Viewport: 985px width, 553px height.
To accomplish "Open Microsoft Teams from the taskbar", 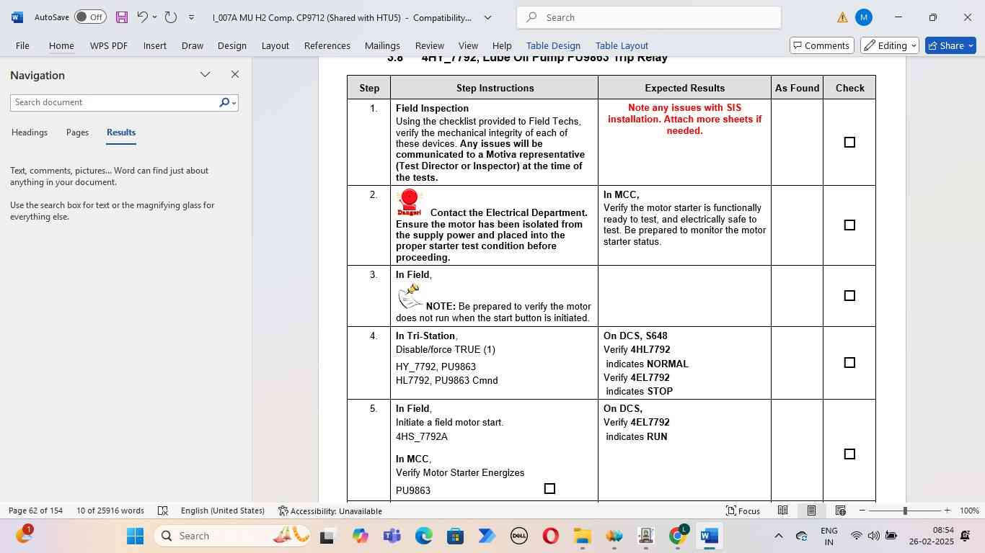I will [x=392, y=536].
